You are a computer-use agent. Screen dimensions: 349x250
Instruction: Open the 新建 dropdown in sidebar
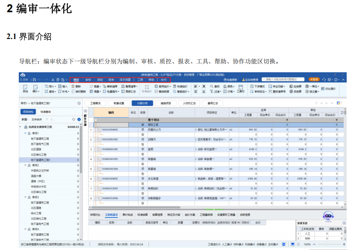pyautogui.click(x=25, y=120)
